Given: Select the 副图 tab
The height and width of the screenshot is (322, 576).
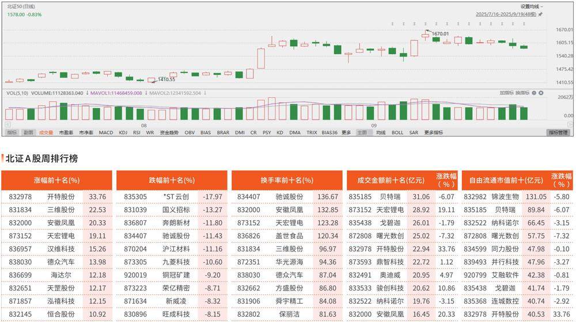Looking at the screenshot, I should (28, 132).
